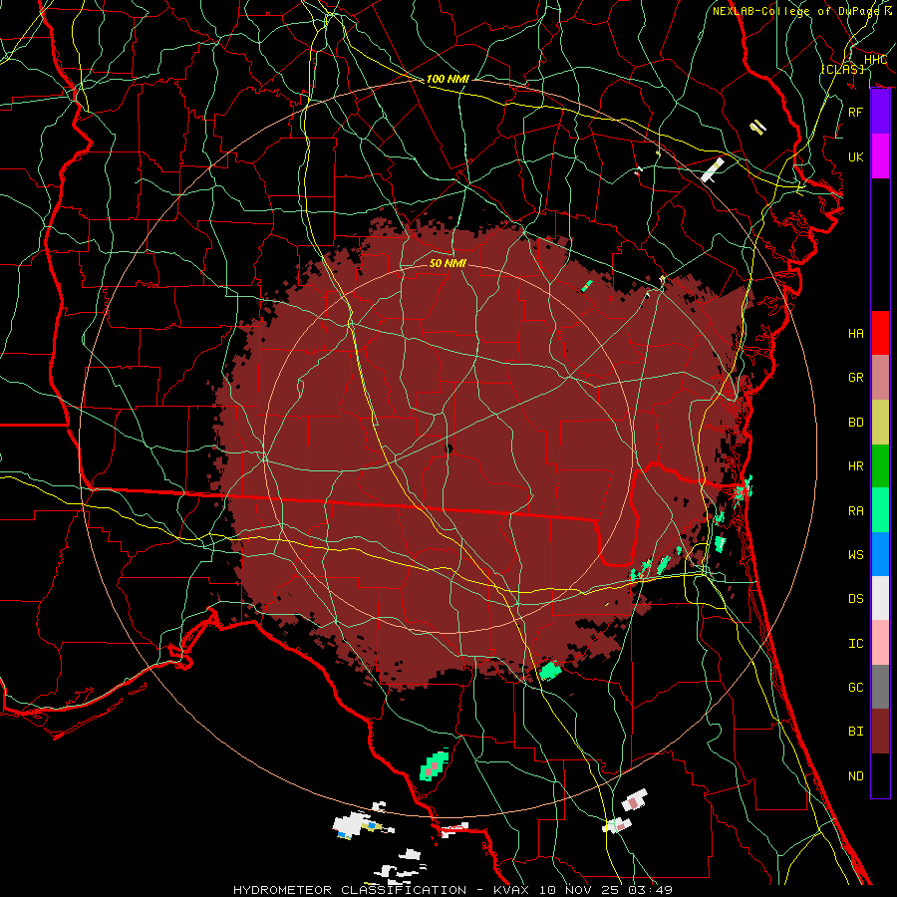The width and height of the screenshot is (897, 897).
Task: Click the 'RA' legend label
Action: pyautogui.click(x=855, y=511)
